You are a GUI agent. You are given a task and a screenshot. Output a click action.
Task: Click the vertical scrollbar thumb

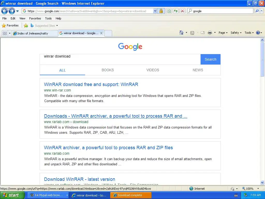click(x=262, y=59)
